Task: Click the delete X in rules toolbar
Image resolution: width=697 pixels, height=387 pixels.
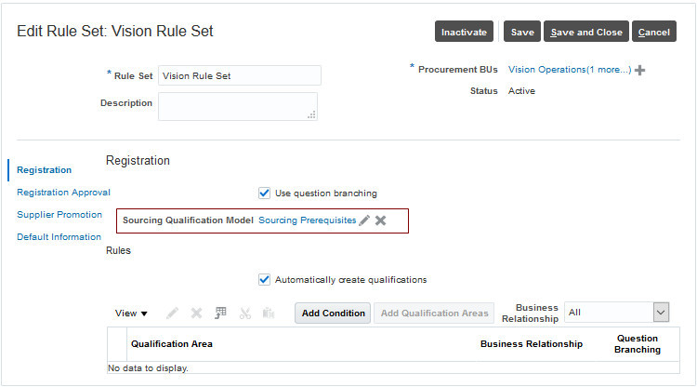Action: pos(196,314)
